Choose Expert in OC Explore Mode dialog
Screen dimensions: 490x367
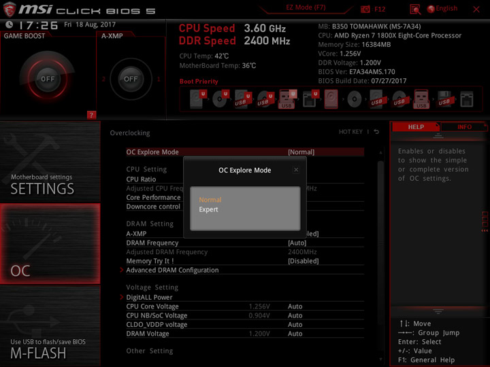coord(208,209)
